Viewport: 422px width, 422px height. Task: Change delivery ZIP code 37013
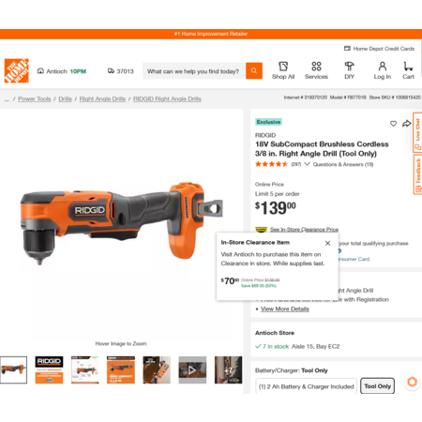pyautogui.click(x=121, y=71)
